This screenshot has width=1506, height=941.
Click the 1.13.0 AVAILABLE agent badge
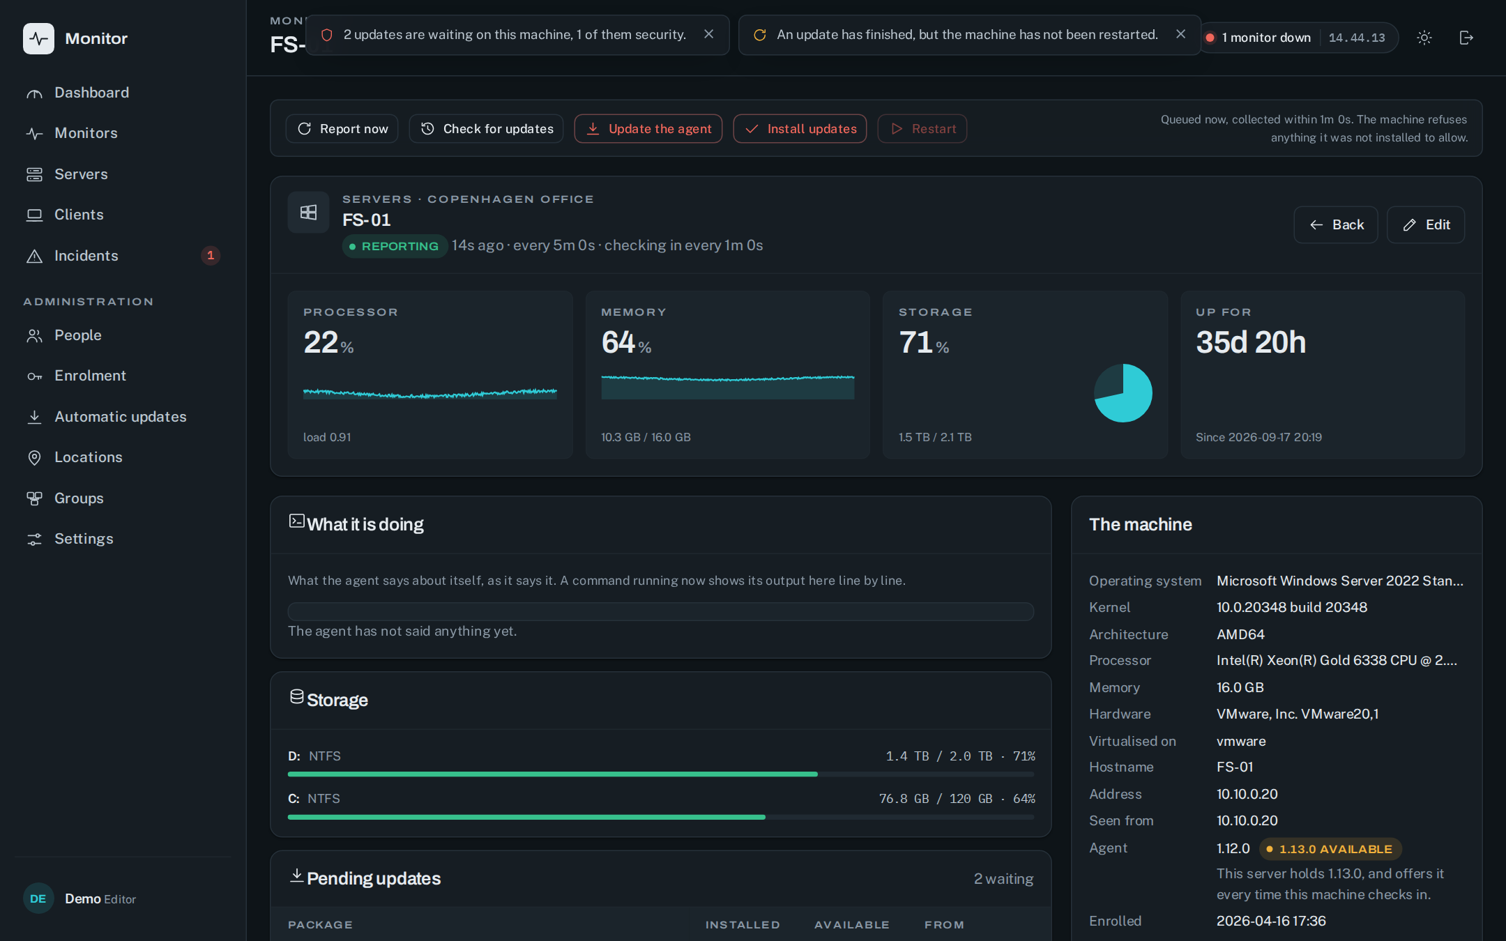click(x=1330, y=849)
